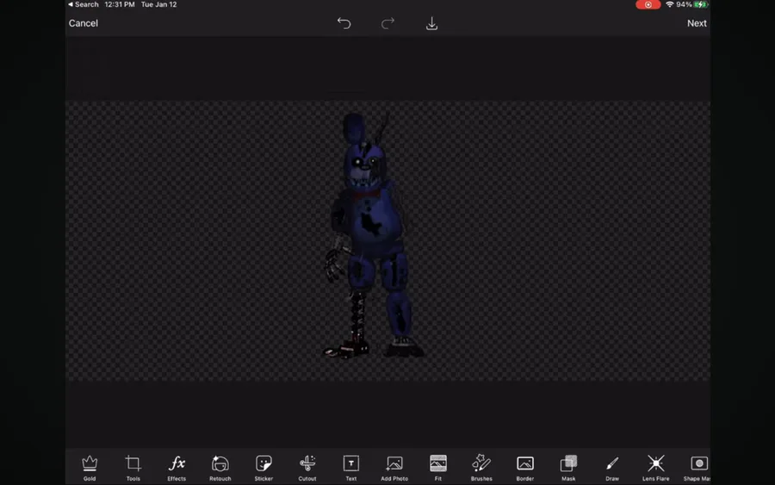Select the Draw tool
Screen dimensions: 775x485
[x=612, y=468]
